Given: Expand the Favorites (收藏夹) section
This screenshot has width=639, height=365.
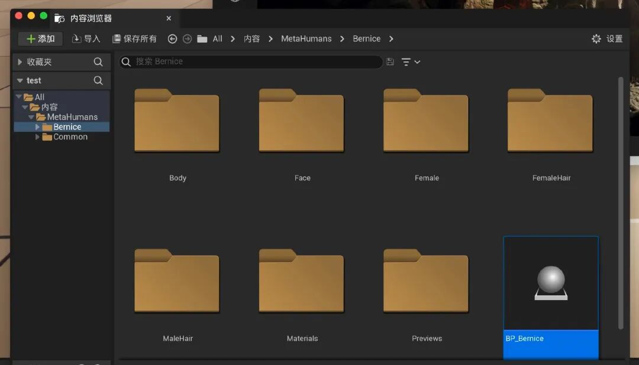Looking at the screenshot, I should coord(20,62).
